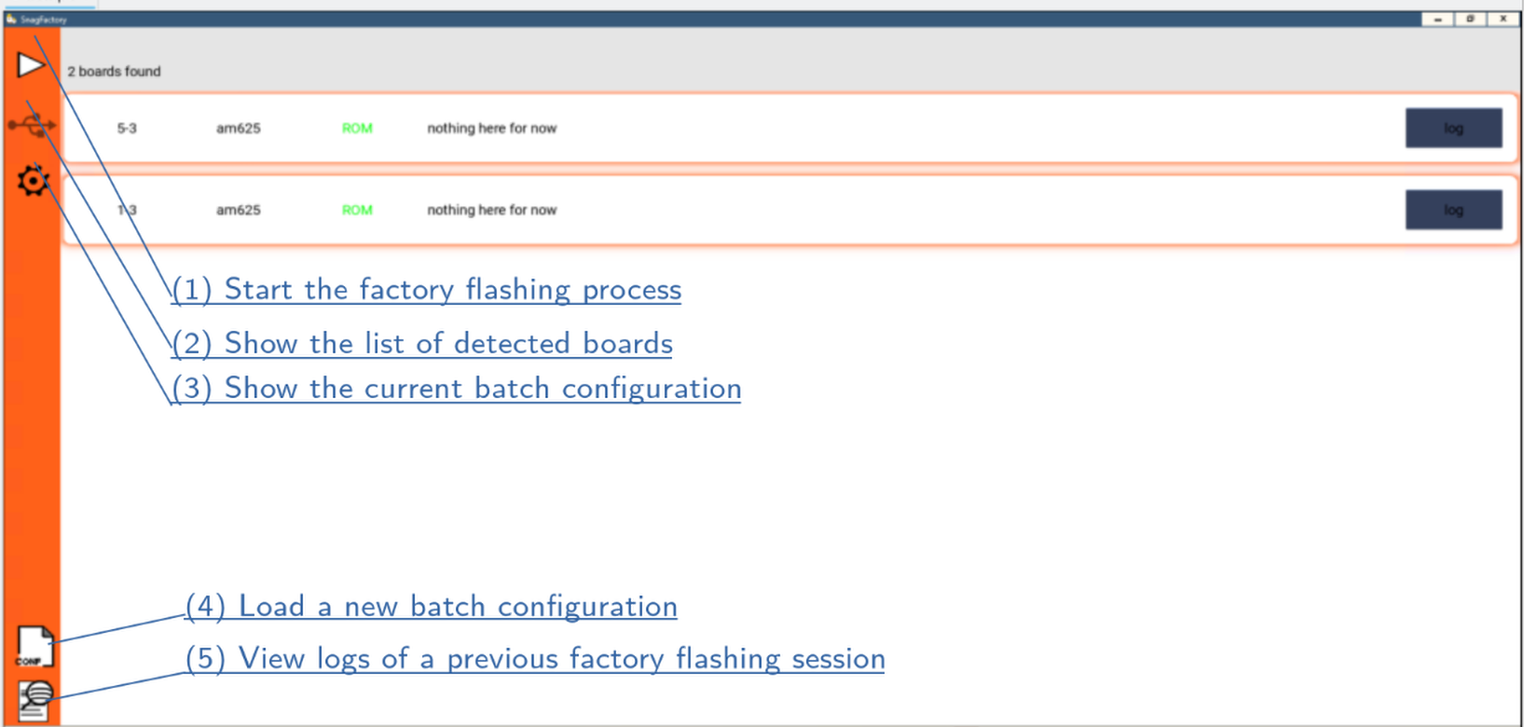1524x727 pixels.
Task: Open the previous session logs viewer icon
Action: coord(35,700)
